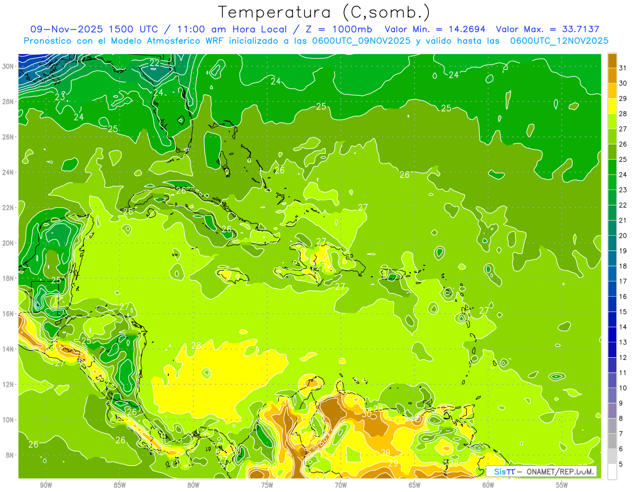Click the '23' contour label in Gulf of Mexico

pos(60,97)
